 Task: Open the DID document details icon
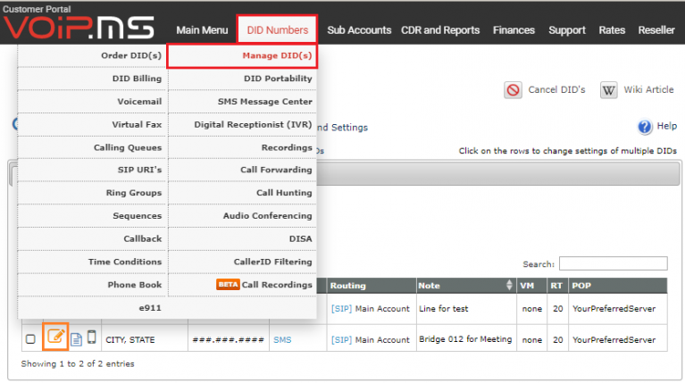(76, 339)
